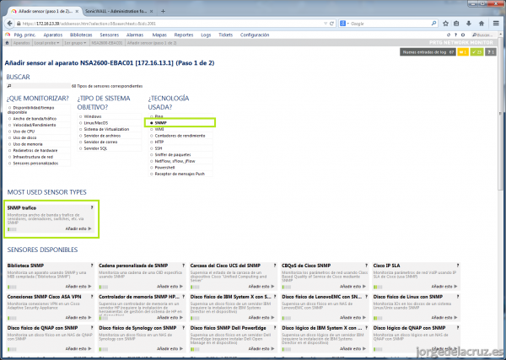This screenshot has height=360, width=506.
Task: Click Añadir esto for Biblioteca SNMP
Action: (78, 287)
